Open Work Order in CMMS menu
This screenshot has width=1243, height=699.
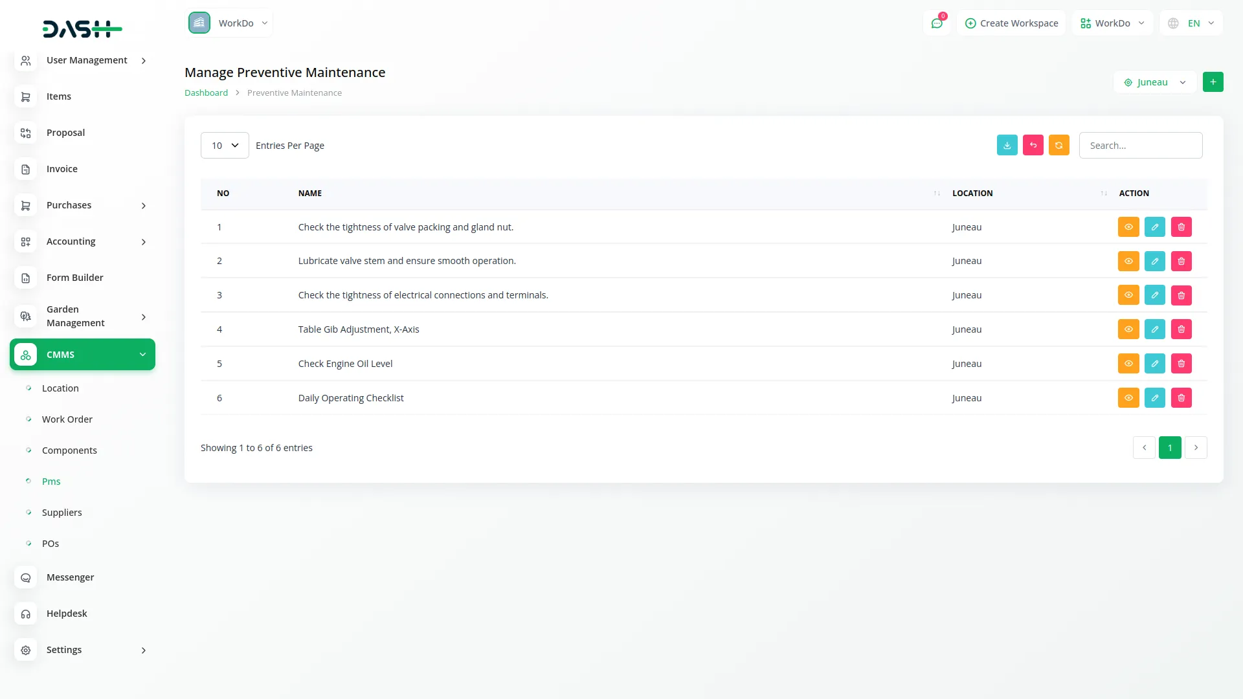point(67,419)
